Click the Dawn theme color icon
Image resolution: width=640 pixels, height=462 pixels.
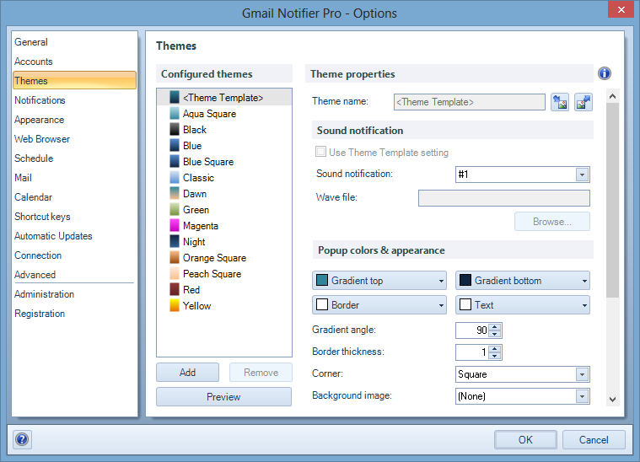tap(175, 193)
